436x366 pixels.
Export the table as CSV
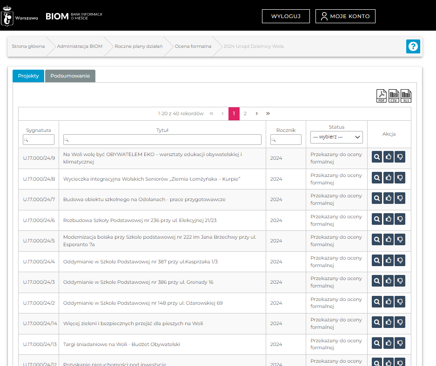click(x=394, y=96)
